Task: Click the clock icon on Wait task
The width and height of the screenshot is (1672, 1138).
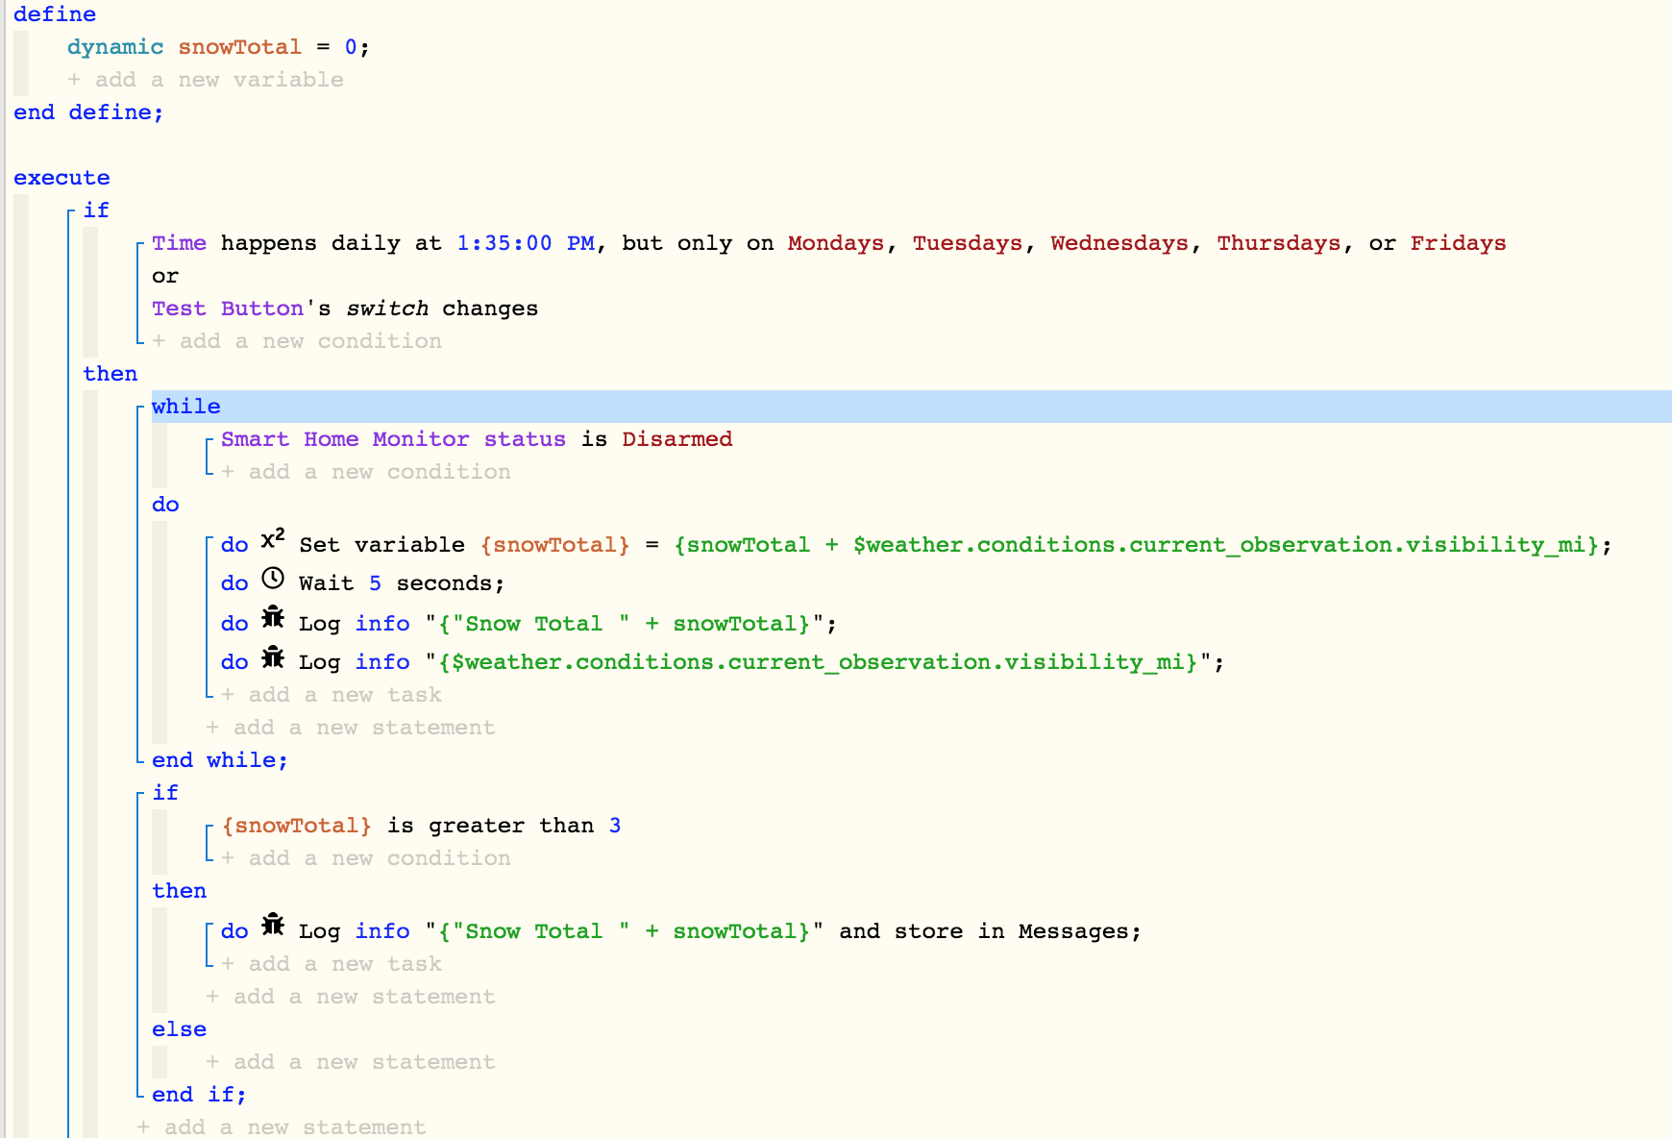Action: coord(273,578)
